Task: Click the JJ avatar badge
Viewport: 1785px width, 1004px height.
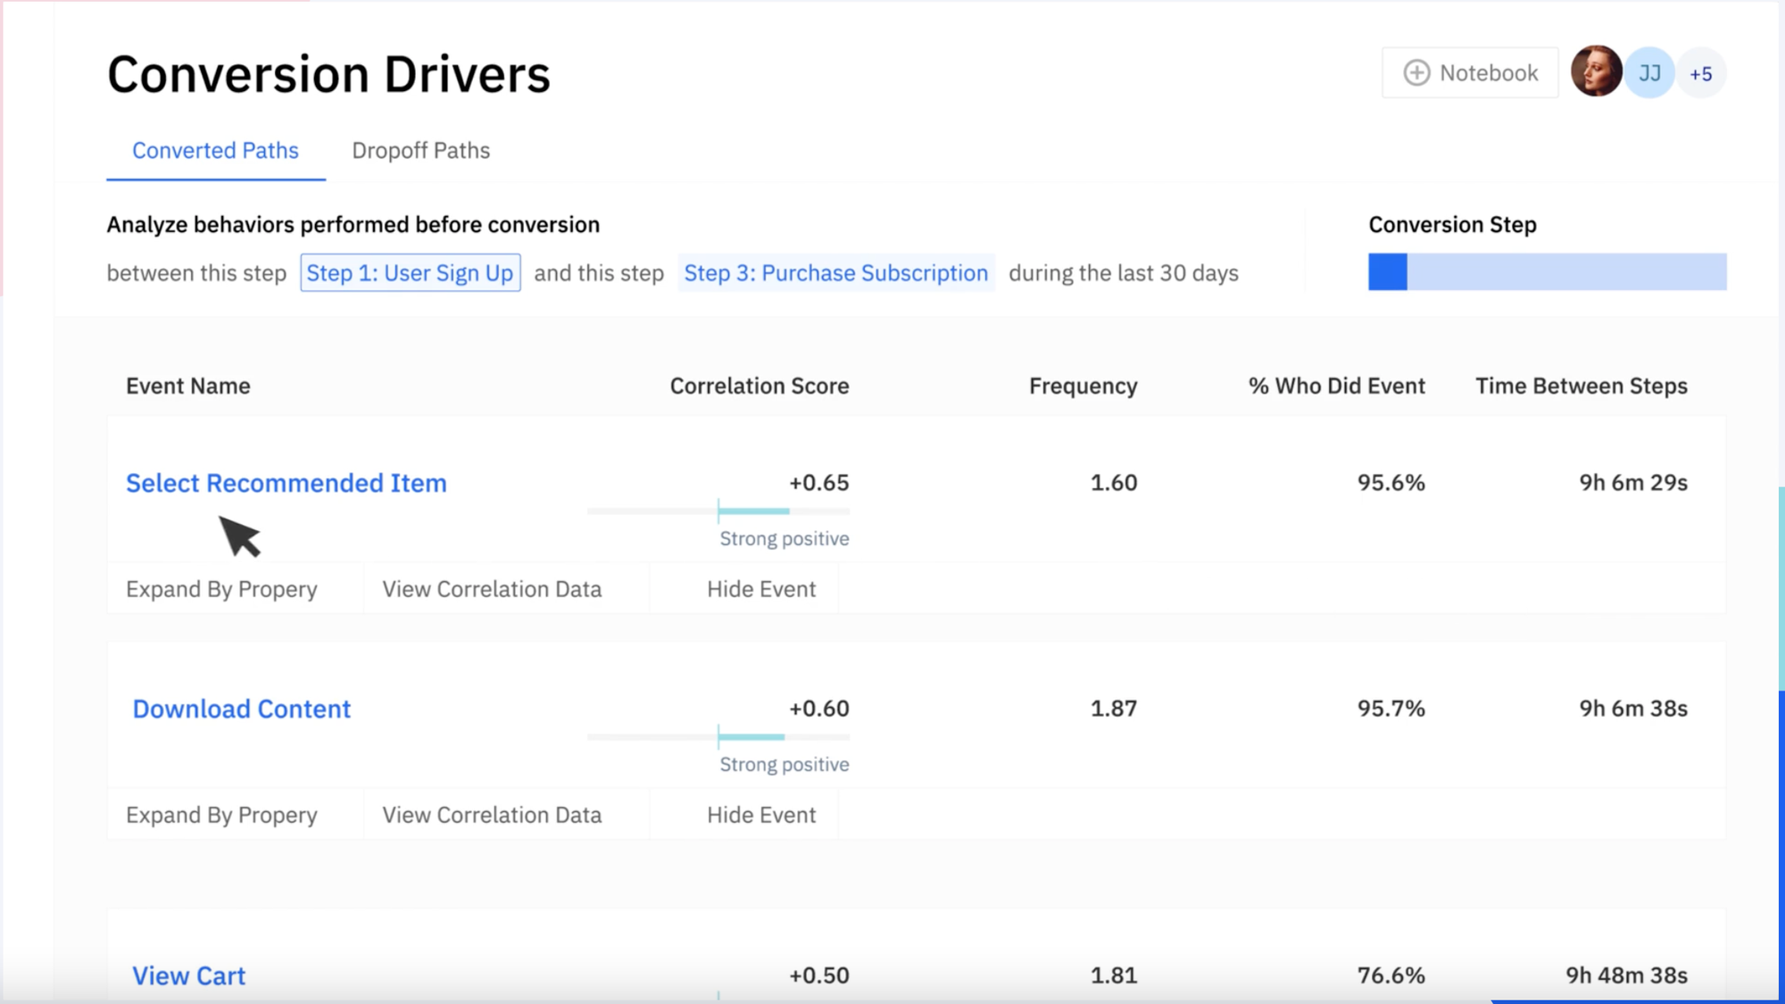Action: pyautogui.click(x=1649, y=72)
